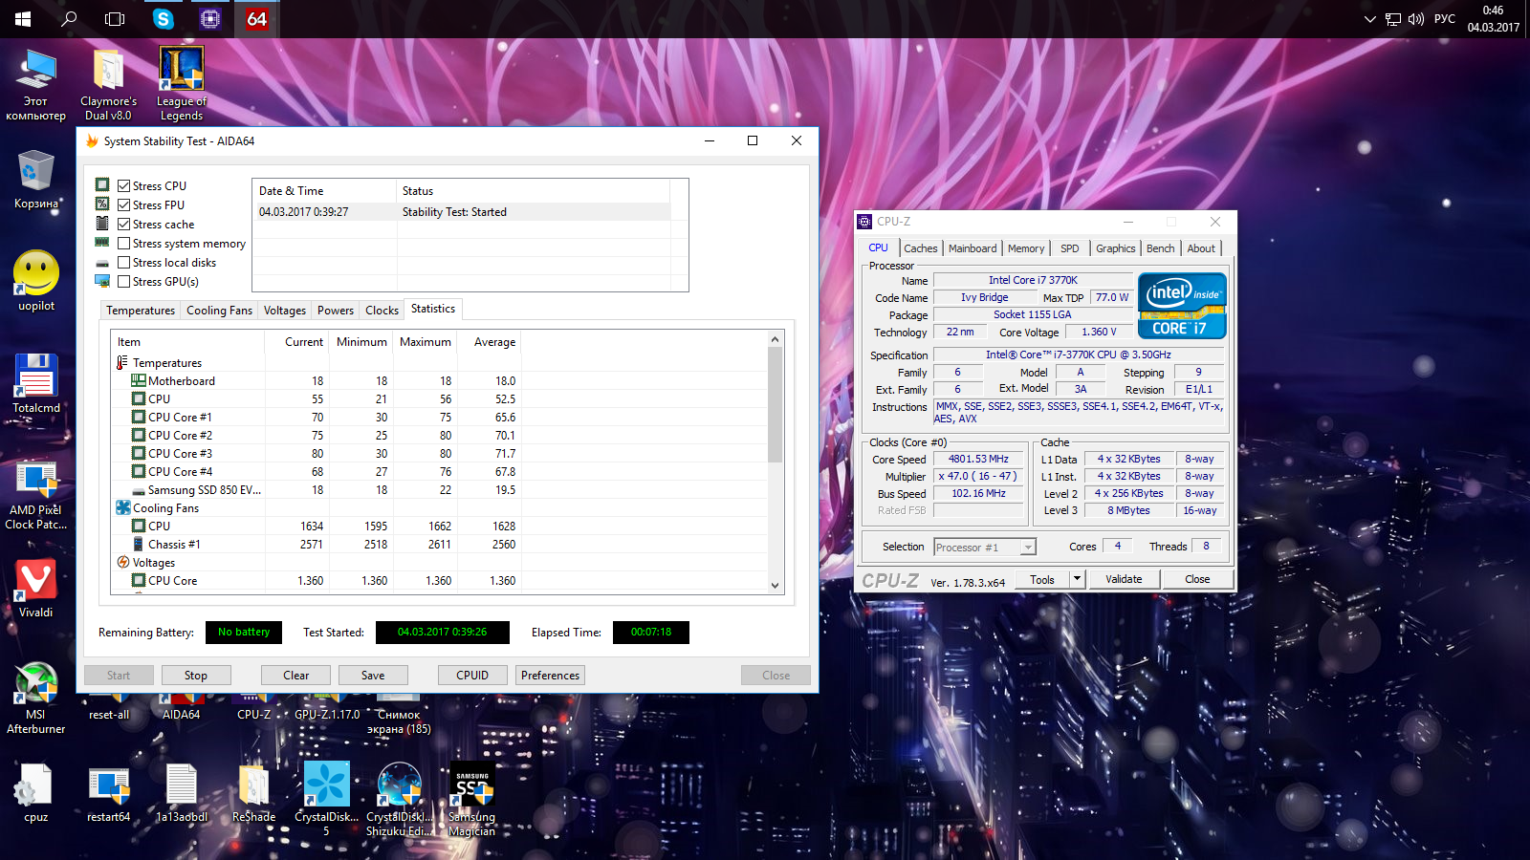Open taskbar search magnifier
The height and width of the screenshot is (860, 1530).
point(69,19)
